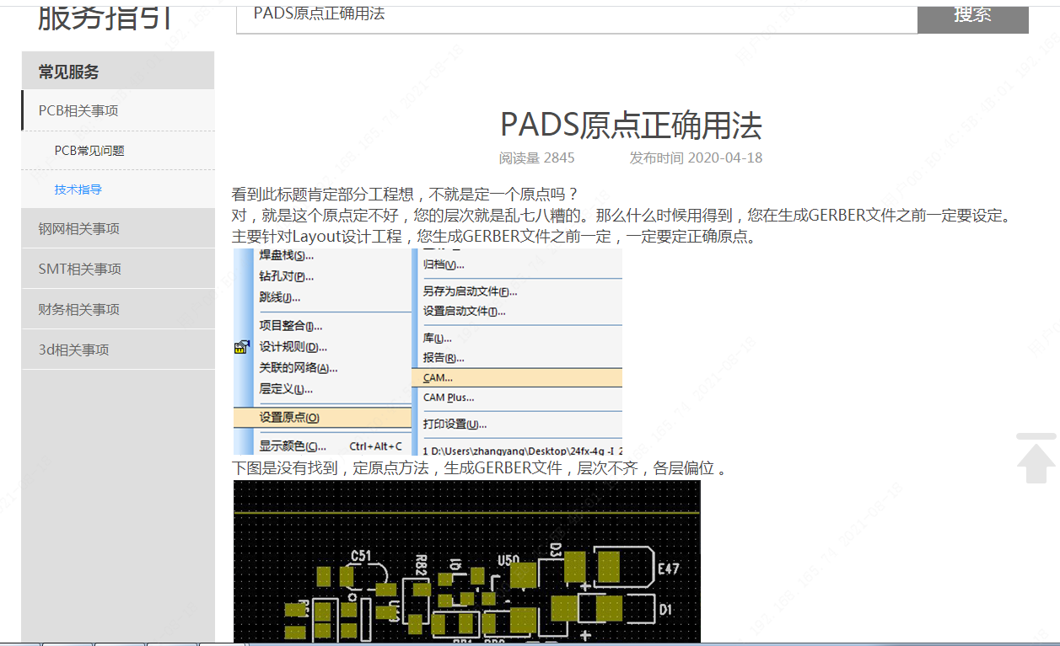Select the 技术指导 sub-item link
Image resolution: width=1060 pixels, height=646 pixels.
click(78, 190)
